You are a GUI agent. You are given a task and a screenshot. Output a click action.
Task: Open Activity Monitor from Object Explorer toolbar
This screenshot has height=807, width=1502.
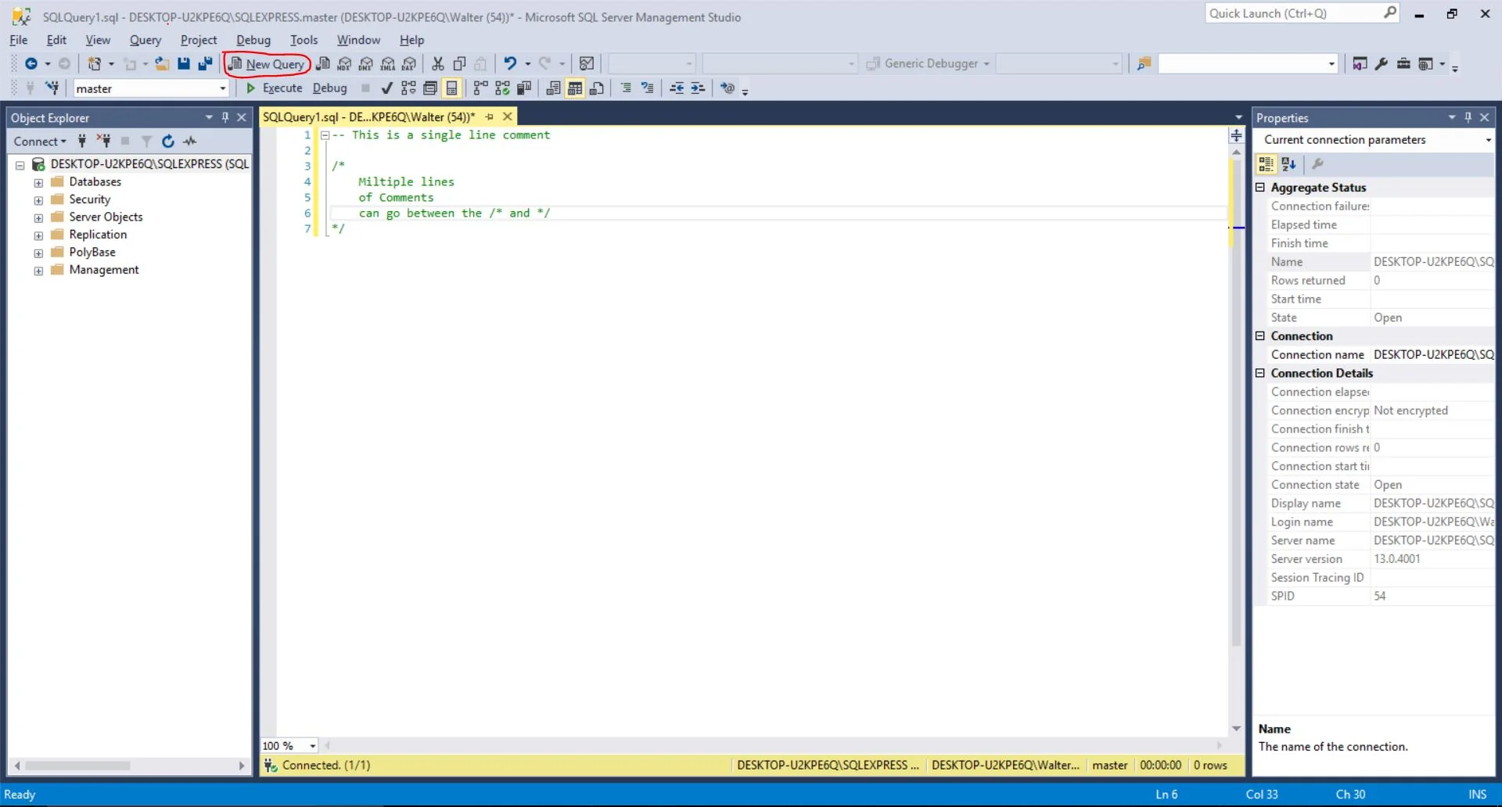pos(190,142)
